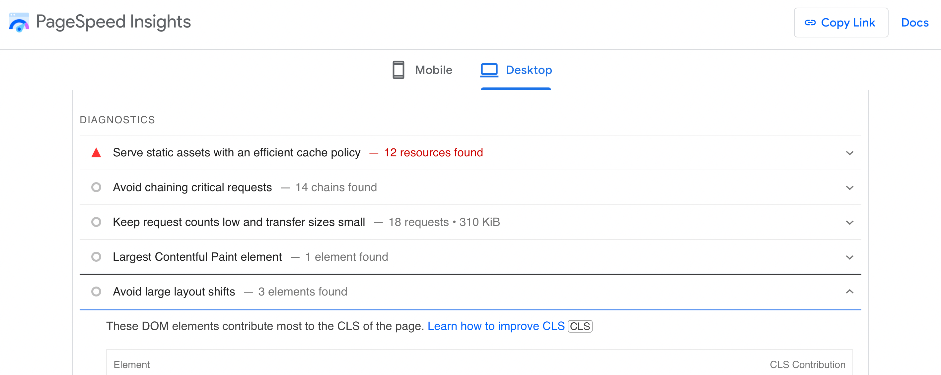Click the gray circle icon beside Avoid chaining critical requests

96,187
